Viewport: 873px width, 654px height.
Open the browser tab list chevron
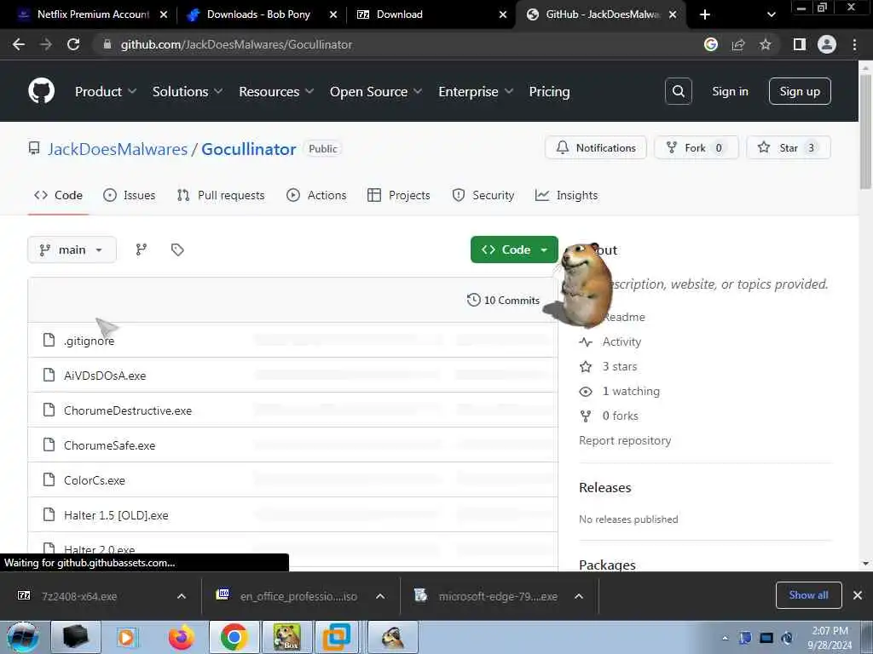coord(771,14)
